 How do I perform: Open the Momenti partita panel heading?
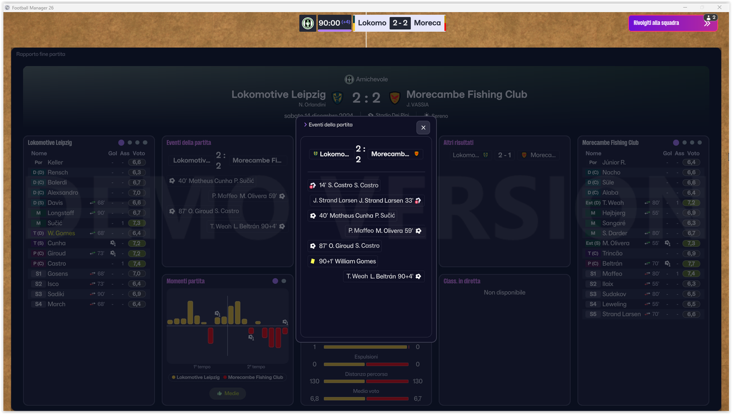(x=185, y=281)
